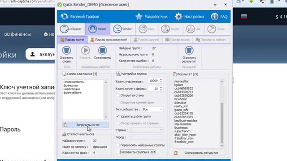Screen dimensions: 287x161
Task: Open the Разработчик star icon
Action: [139, 17]
